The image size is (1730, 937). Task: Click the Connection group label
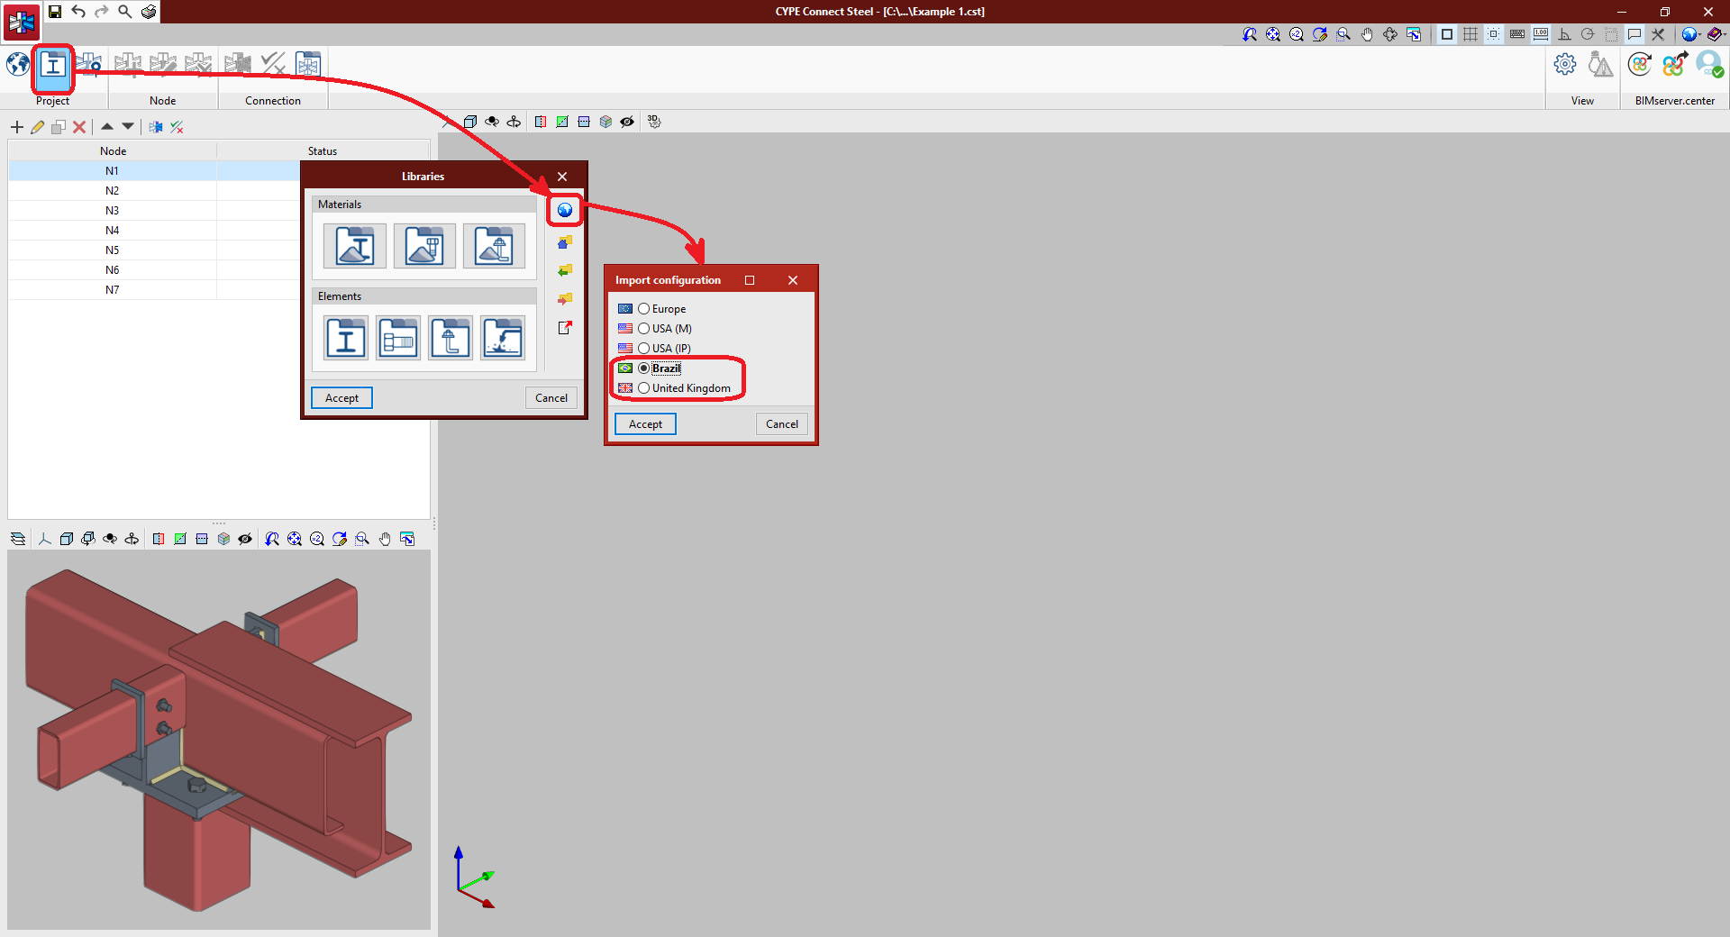273,101
